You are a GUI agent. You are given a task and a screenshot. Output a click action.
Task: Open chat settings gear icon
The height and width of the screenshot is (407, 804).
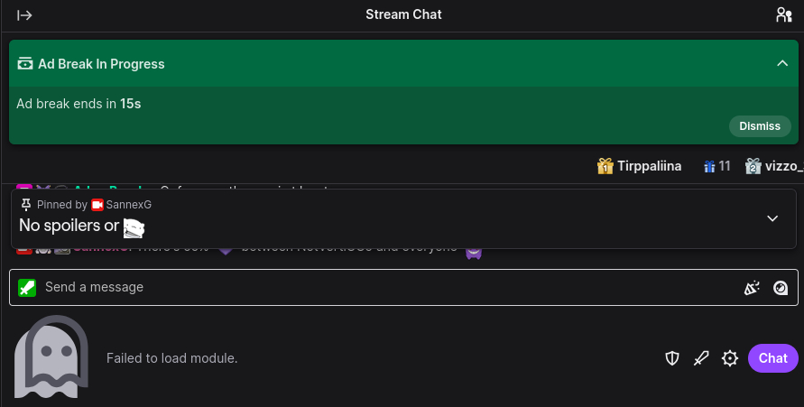(730, 358)
